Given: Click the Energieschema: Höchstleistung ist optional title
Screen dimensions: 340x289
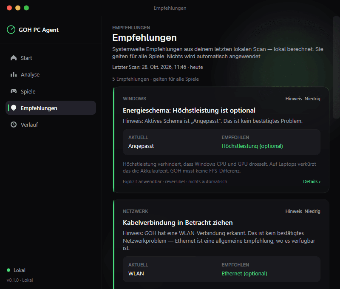Looking at the screenshot, I should 189,110.
